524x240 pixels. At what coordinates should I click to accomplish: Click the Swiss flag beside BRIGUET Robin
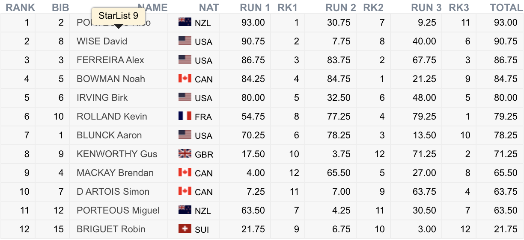pos(185,229)
